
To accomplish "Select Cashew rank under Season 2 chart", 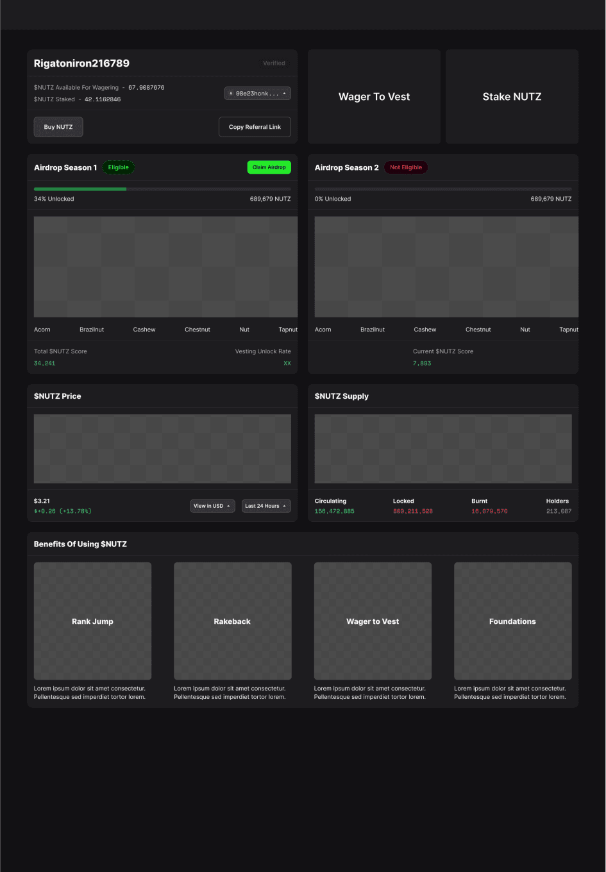I will pyautogui.click(x=425, y=330).
